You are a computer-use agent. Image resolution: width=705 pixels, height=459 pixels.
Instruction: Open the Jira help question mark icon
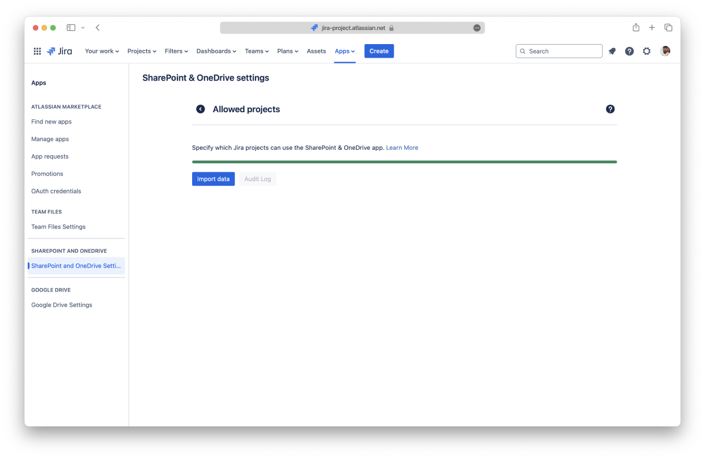pos(629,51)
